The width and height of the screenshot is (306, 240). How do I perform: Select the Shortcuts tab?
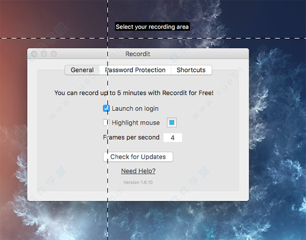(x=191, y=70)
